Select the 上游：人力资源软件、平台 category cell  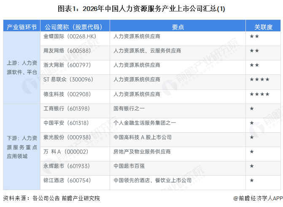click(22, 68)
